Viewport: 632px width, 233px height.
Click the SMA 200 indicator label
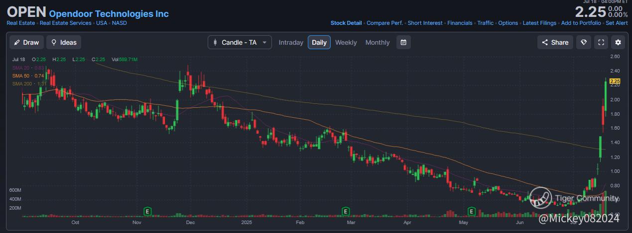(30, 83)
